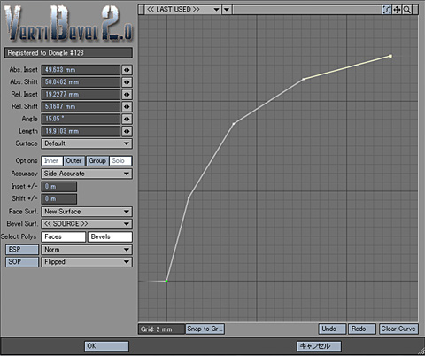Screen dimensions: 425x356
Task: Click the Inset +/- field
Action: click(59, 187)
